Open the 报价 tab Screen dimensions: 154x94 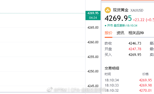109,33
